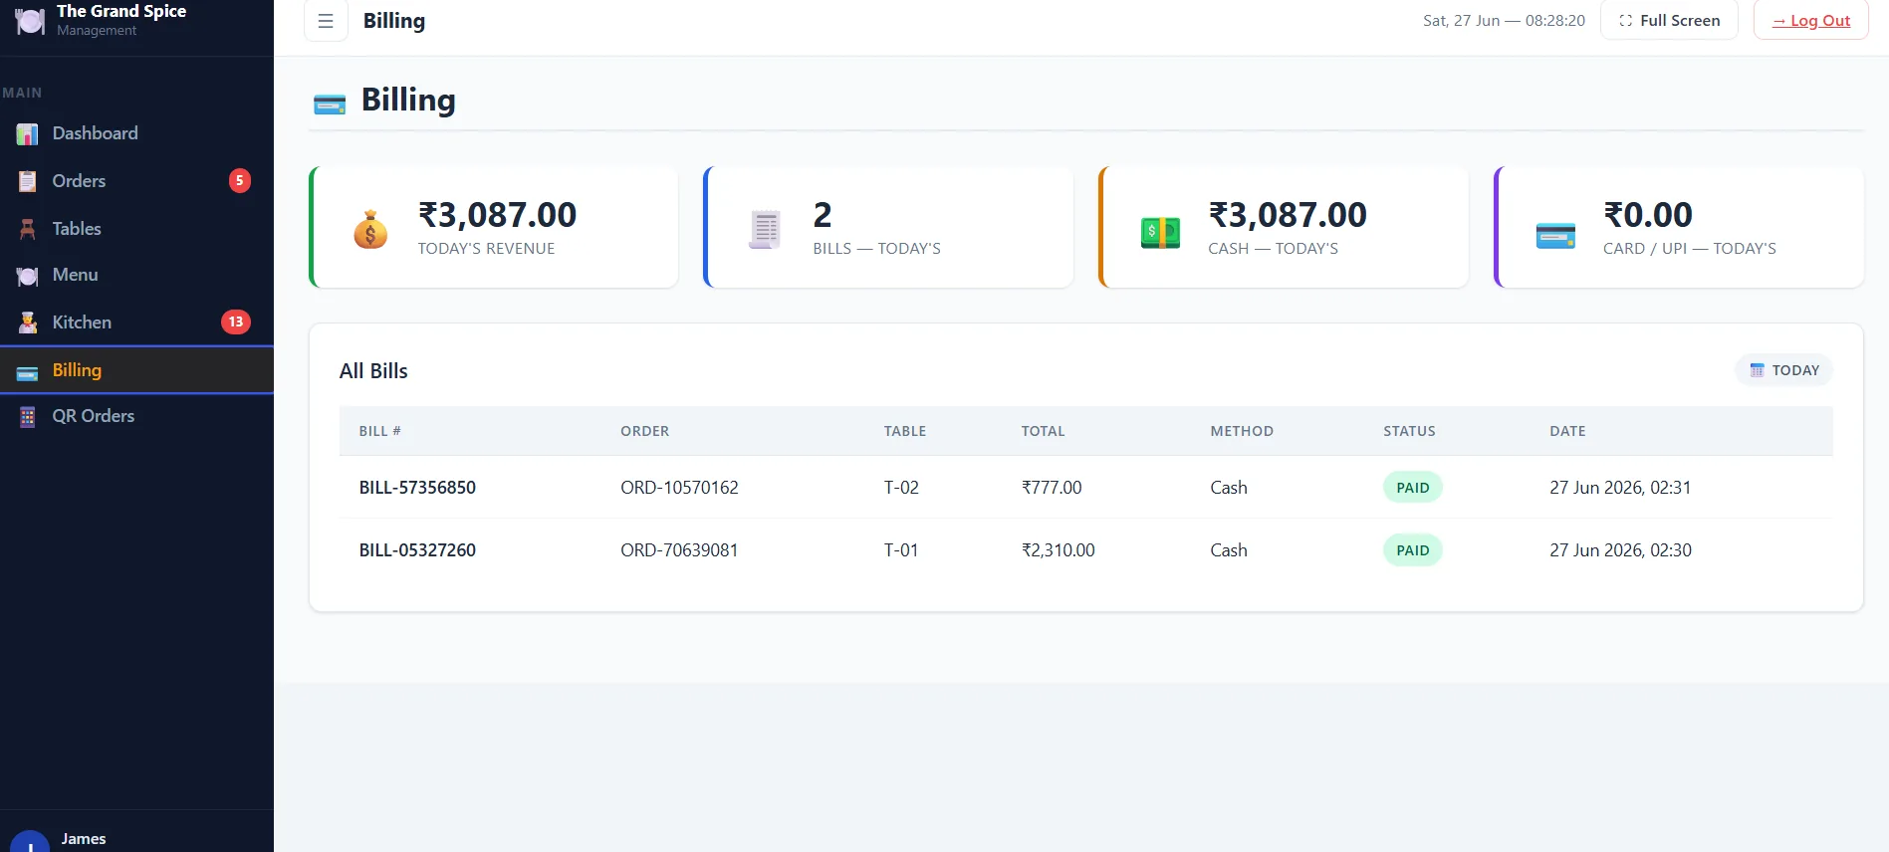
Task: Open QR Orders from the sidebar
Action: point(136,416)
